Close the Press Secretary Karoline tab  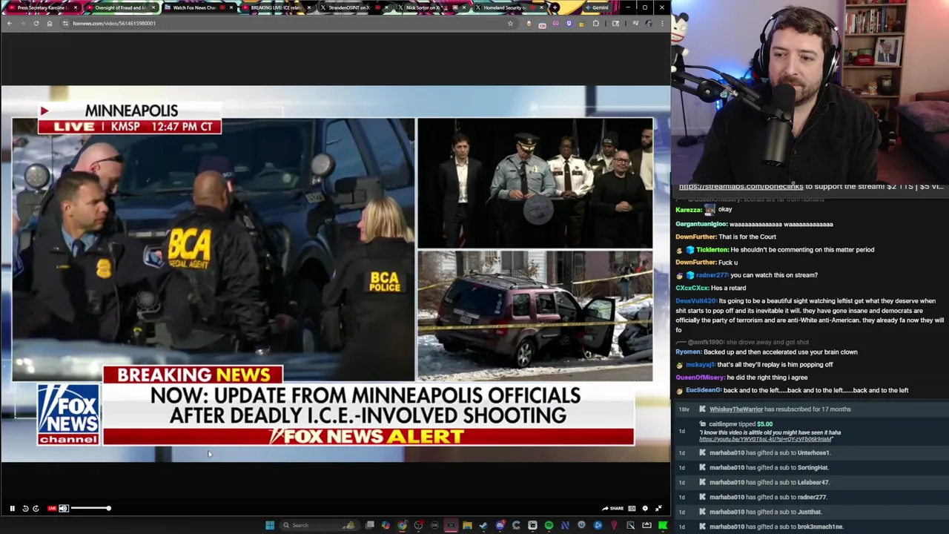coord(75,7)
